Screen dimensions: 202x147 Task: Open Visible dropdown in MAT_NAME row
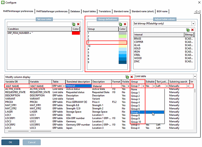[x=128, y=86]
